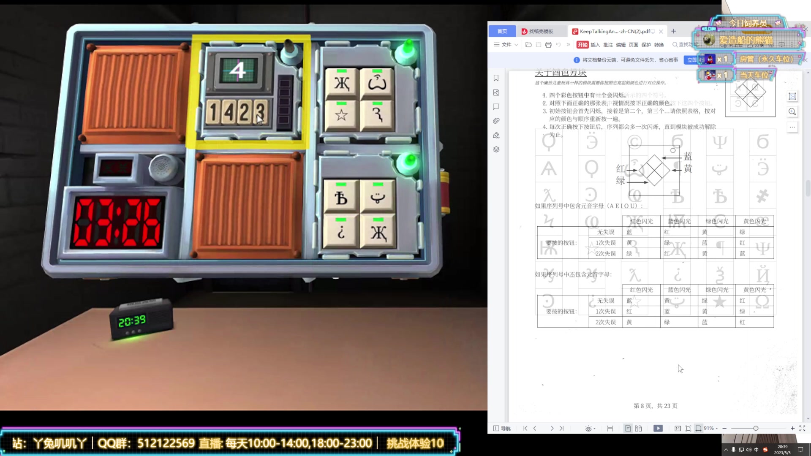Open the 批注 ribbon tab
Viewport: 811px width, 456px height.
pos(608,45)
